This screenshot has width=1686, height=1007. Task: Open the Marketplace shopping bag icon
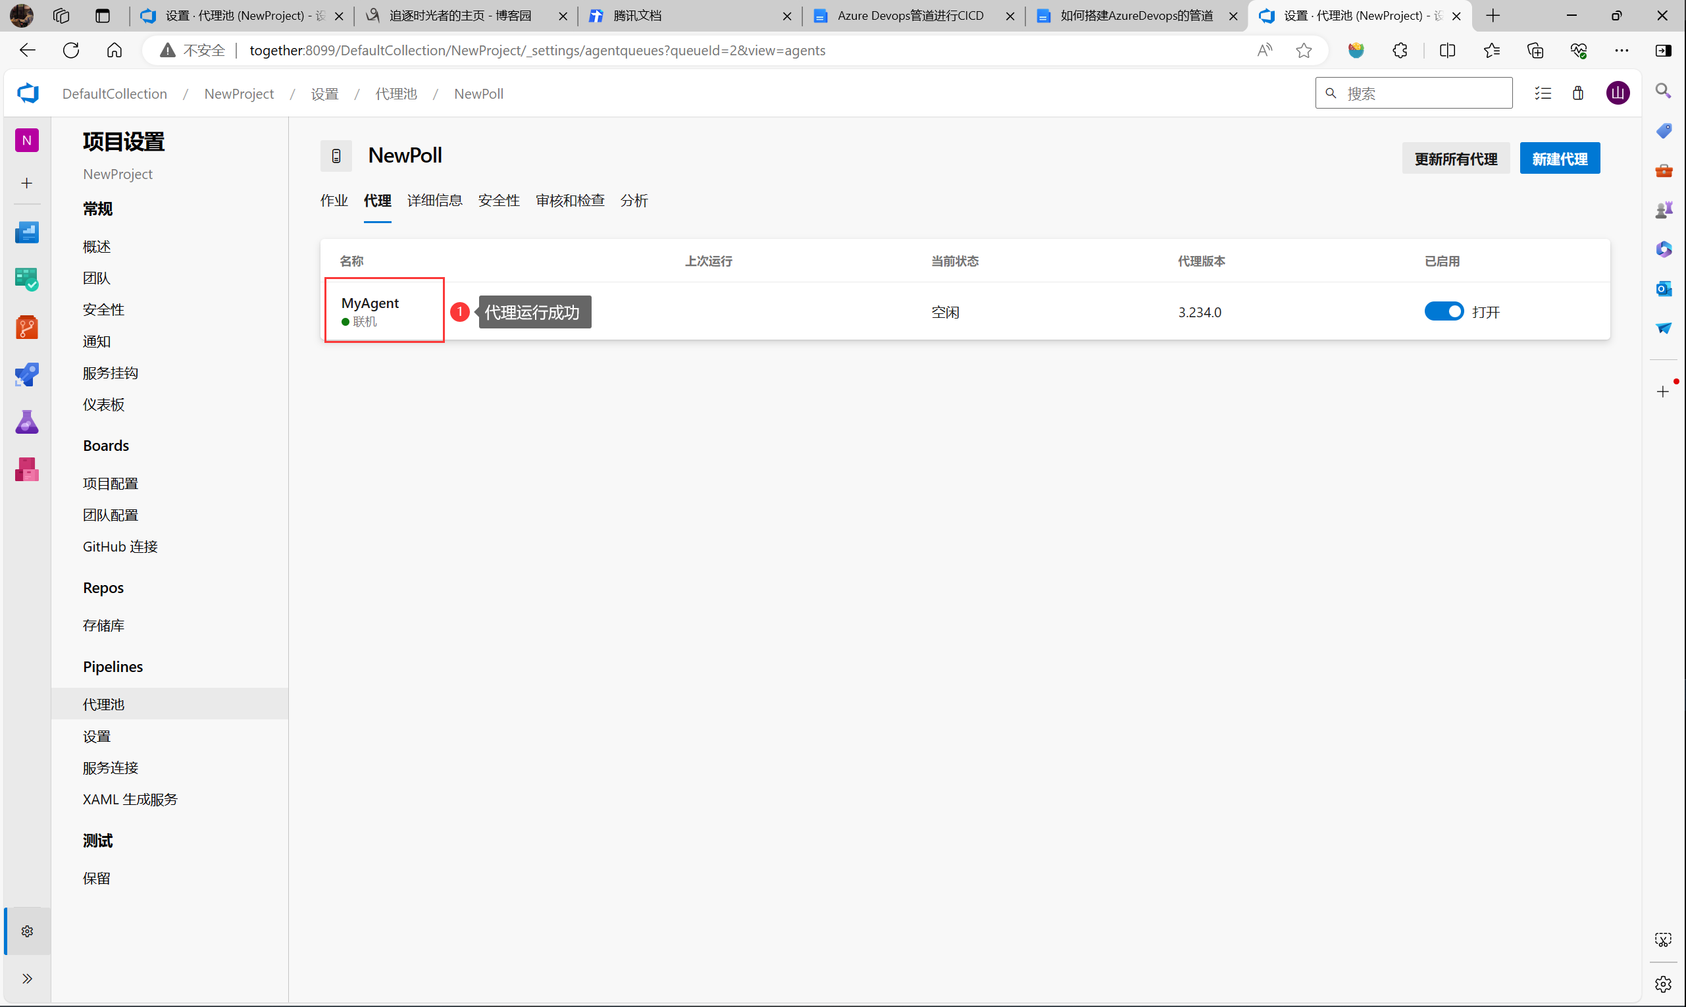coord(1578,93)
